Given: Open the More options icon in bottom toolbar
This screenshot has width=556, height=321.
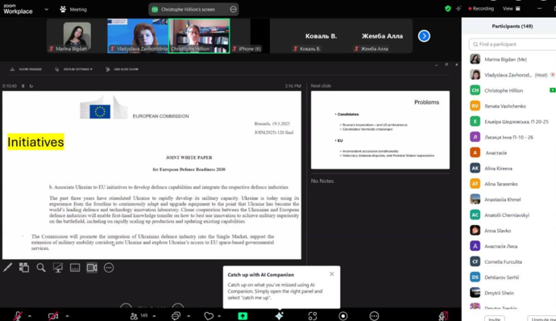Looking at the screenshot, I should click(x=374, y=315).
